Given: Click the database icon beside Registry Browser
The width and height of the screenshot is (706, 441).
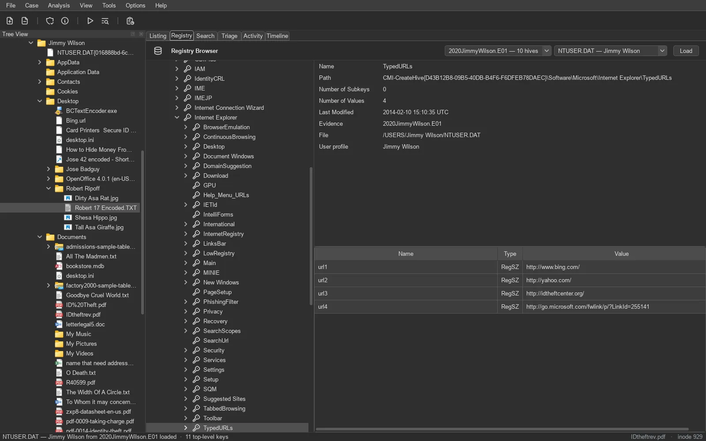Looking at the screenshot, I should coord(158,51).
